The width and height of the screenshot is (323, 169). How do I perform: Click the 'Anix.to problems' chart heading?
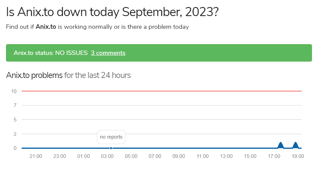tap(34, 75)
